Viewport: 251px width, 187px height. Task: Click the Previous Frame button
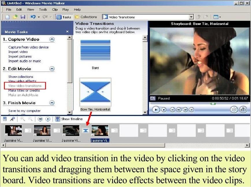pos(179,110)
